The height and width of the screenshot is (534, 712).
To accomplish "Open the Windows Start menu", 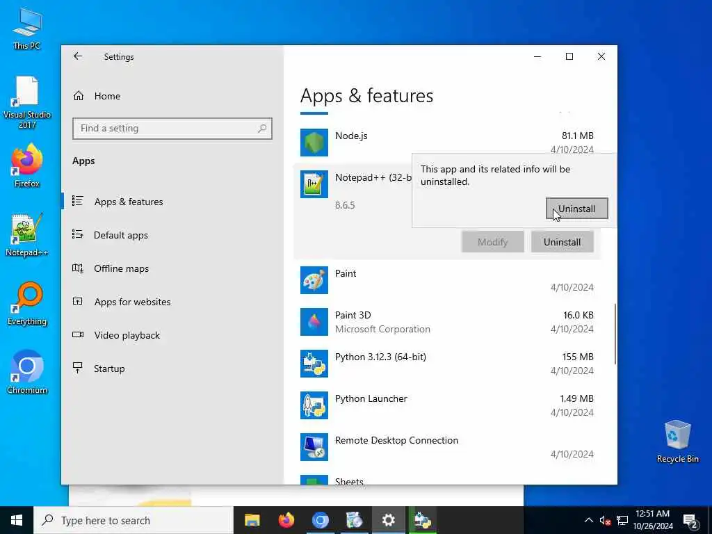I will (17, 520).
